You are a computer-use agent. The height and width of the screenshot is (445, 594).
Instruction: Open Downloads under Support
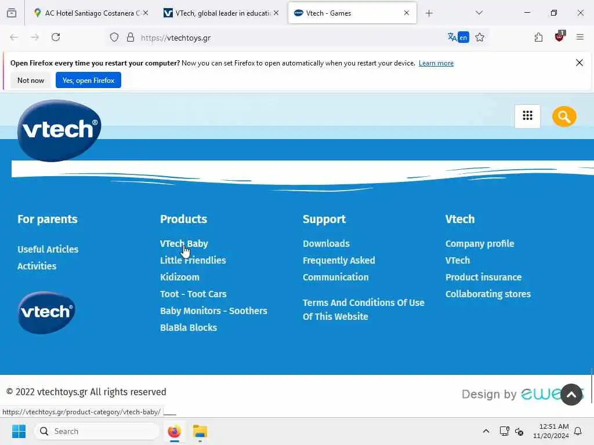click(326, 244)
